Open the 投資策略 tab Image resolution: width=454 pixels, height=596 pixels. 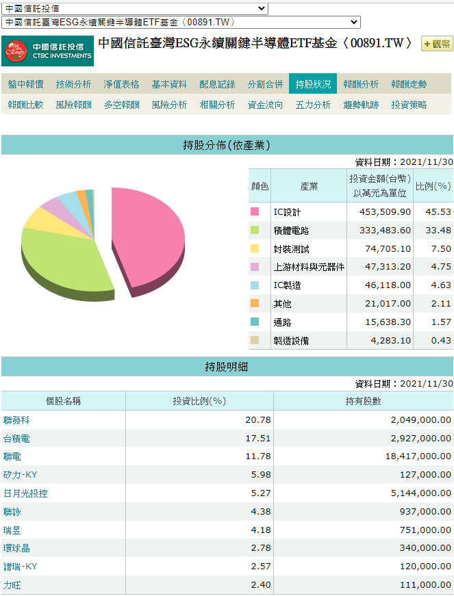pyautogui.click(x=409, y=105)
